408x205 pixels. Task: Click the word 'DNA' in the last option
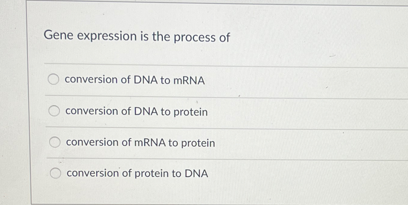coord(196,173)
